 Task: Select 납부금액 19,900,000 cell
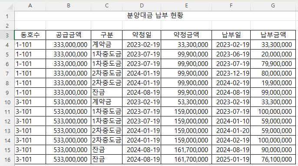pyautogui.click(x=273, y=83)
